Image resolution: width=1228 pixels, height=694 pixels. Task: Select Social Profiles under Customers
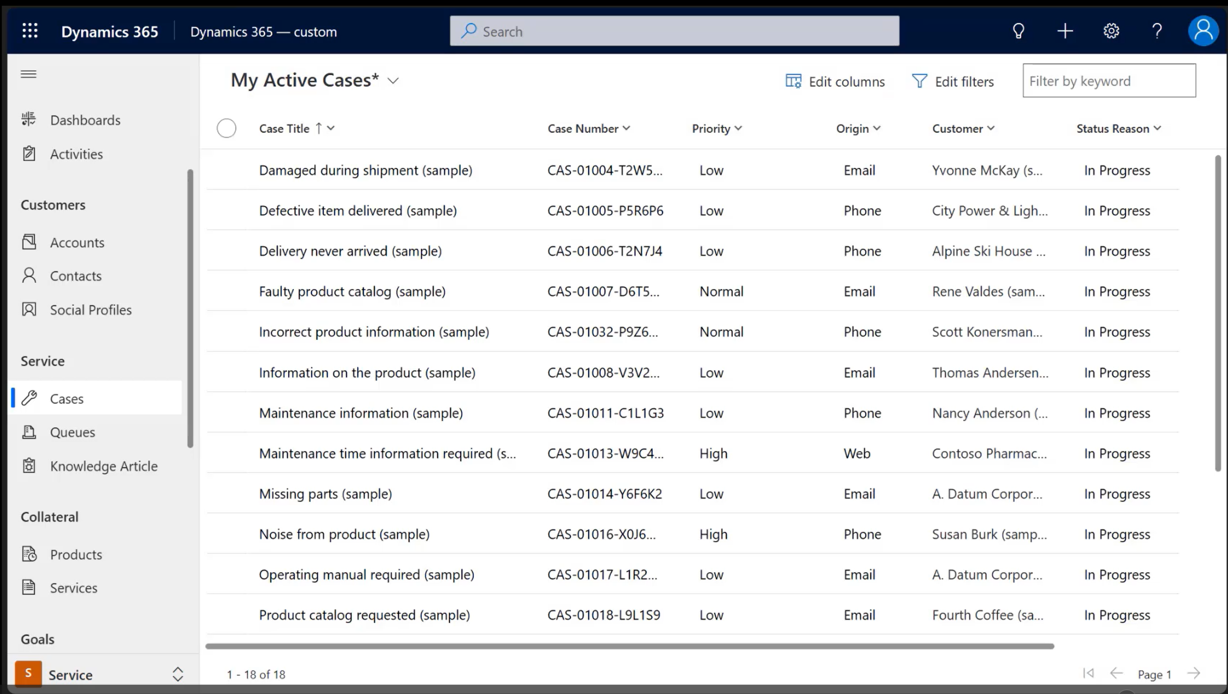[x=91, y=310]
